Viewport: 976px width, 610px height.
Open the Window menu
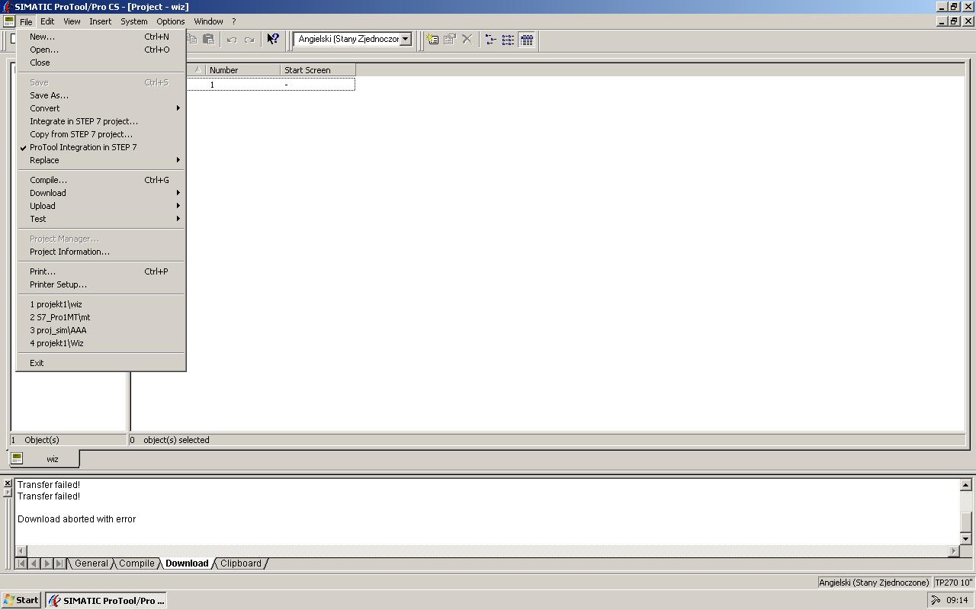click(208, 21)
